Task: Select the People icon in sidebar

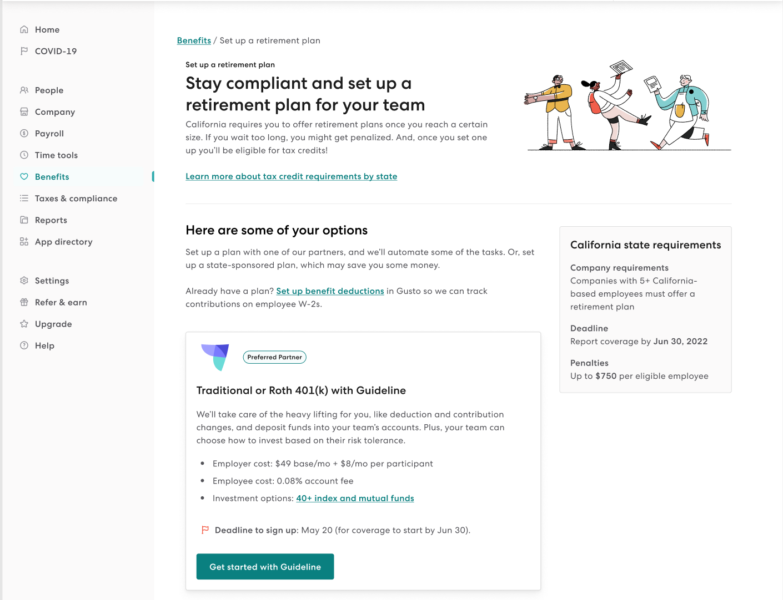Action: (x=24, y=90)
